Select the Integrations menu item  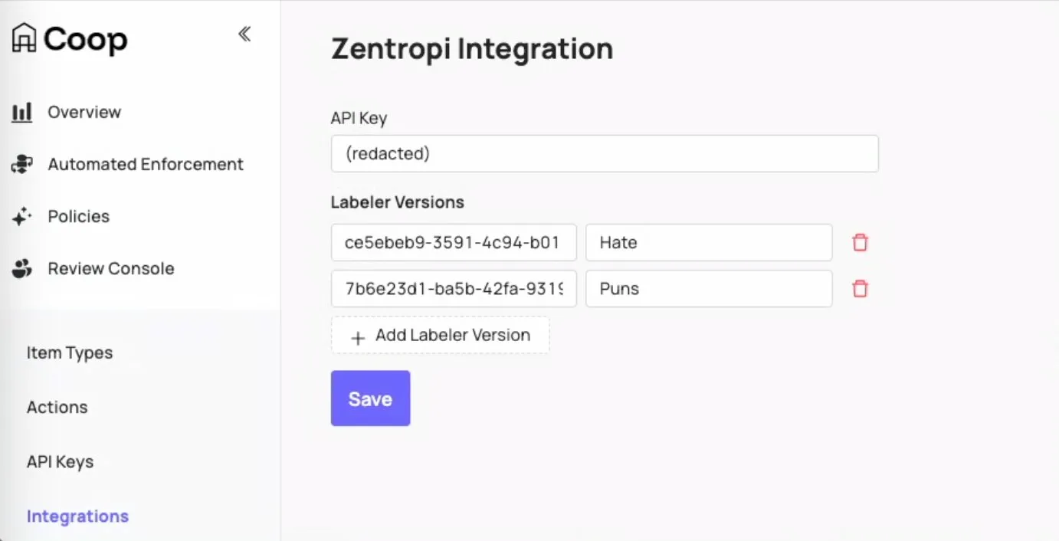point(77,516)
